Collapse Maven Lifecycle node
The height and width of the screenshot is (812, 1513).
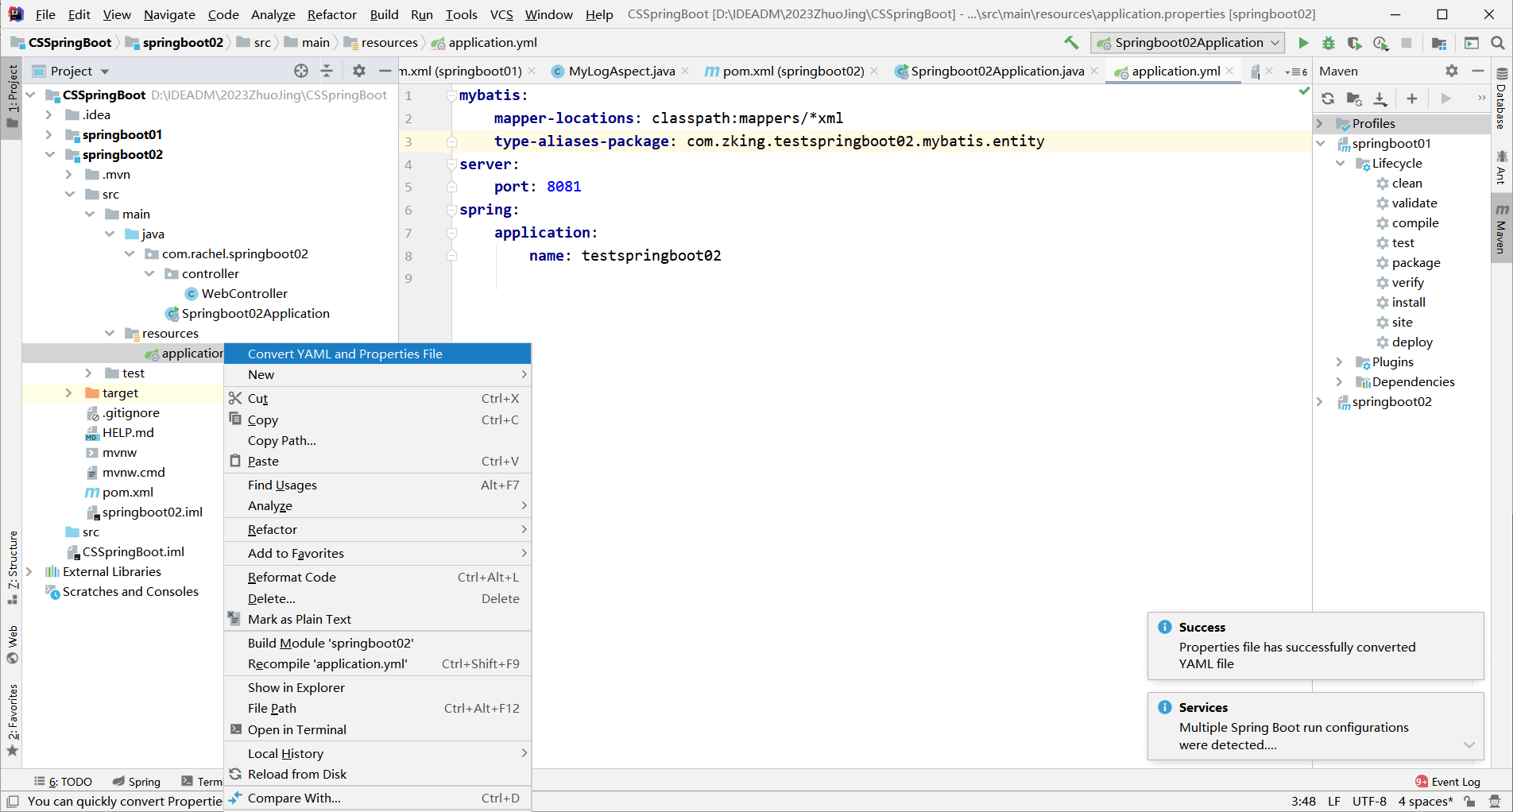(1341, 163)
